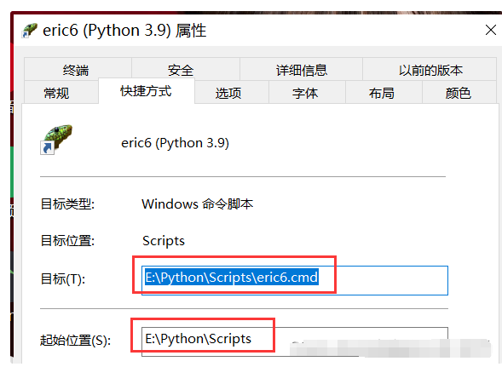Click the 目标类型 label

click(x=67, y=204)
